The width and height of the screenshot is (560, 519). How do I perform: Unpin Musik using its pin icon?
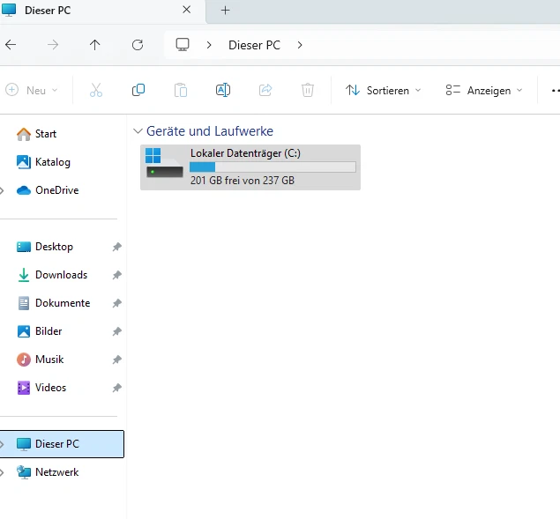[117, 360]
